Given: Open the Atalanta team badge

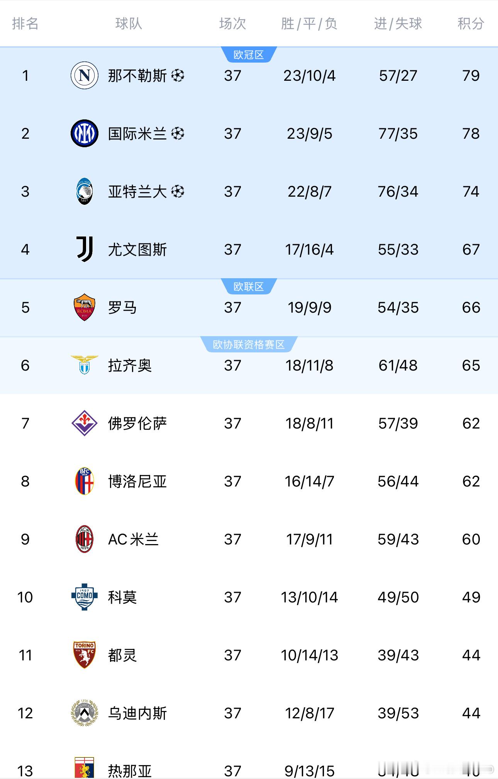Looking at the screenshot, I should [84, 191].
